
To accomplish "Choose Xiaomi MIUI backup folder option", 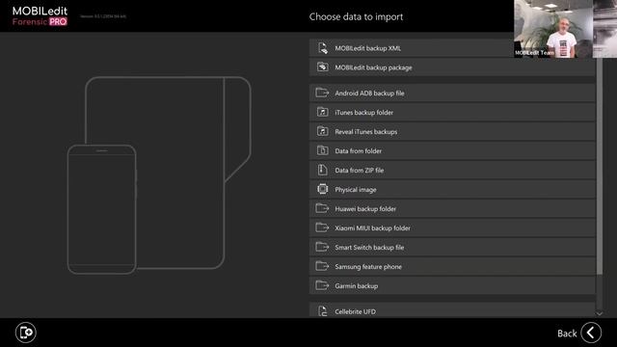I will click(452, 227).
